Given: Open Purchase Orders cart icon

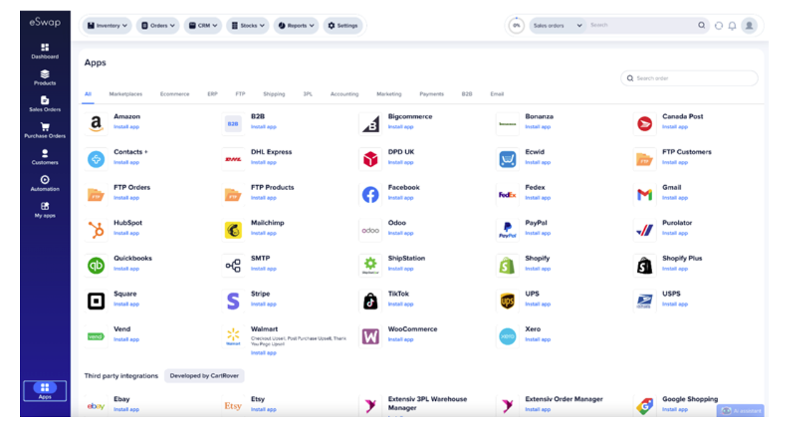Looking at the screenshot, I should coord(45,126).
